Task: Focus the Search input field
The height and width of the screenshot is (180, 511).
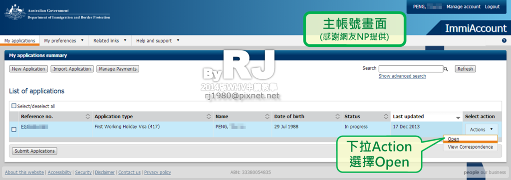Action: (411, 69)
